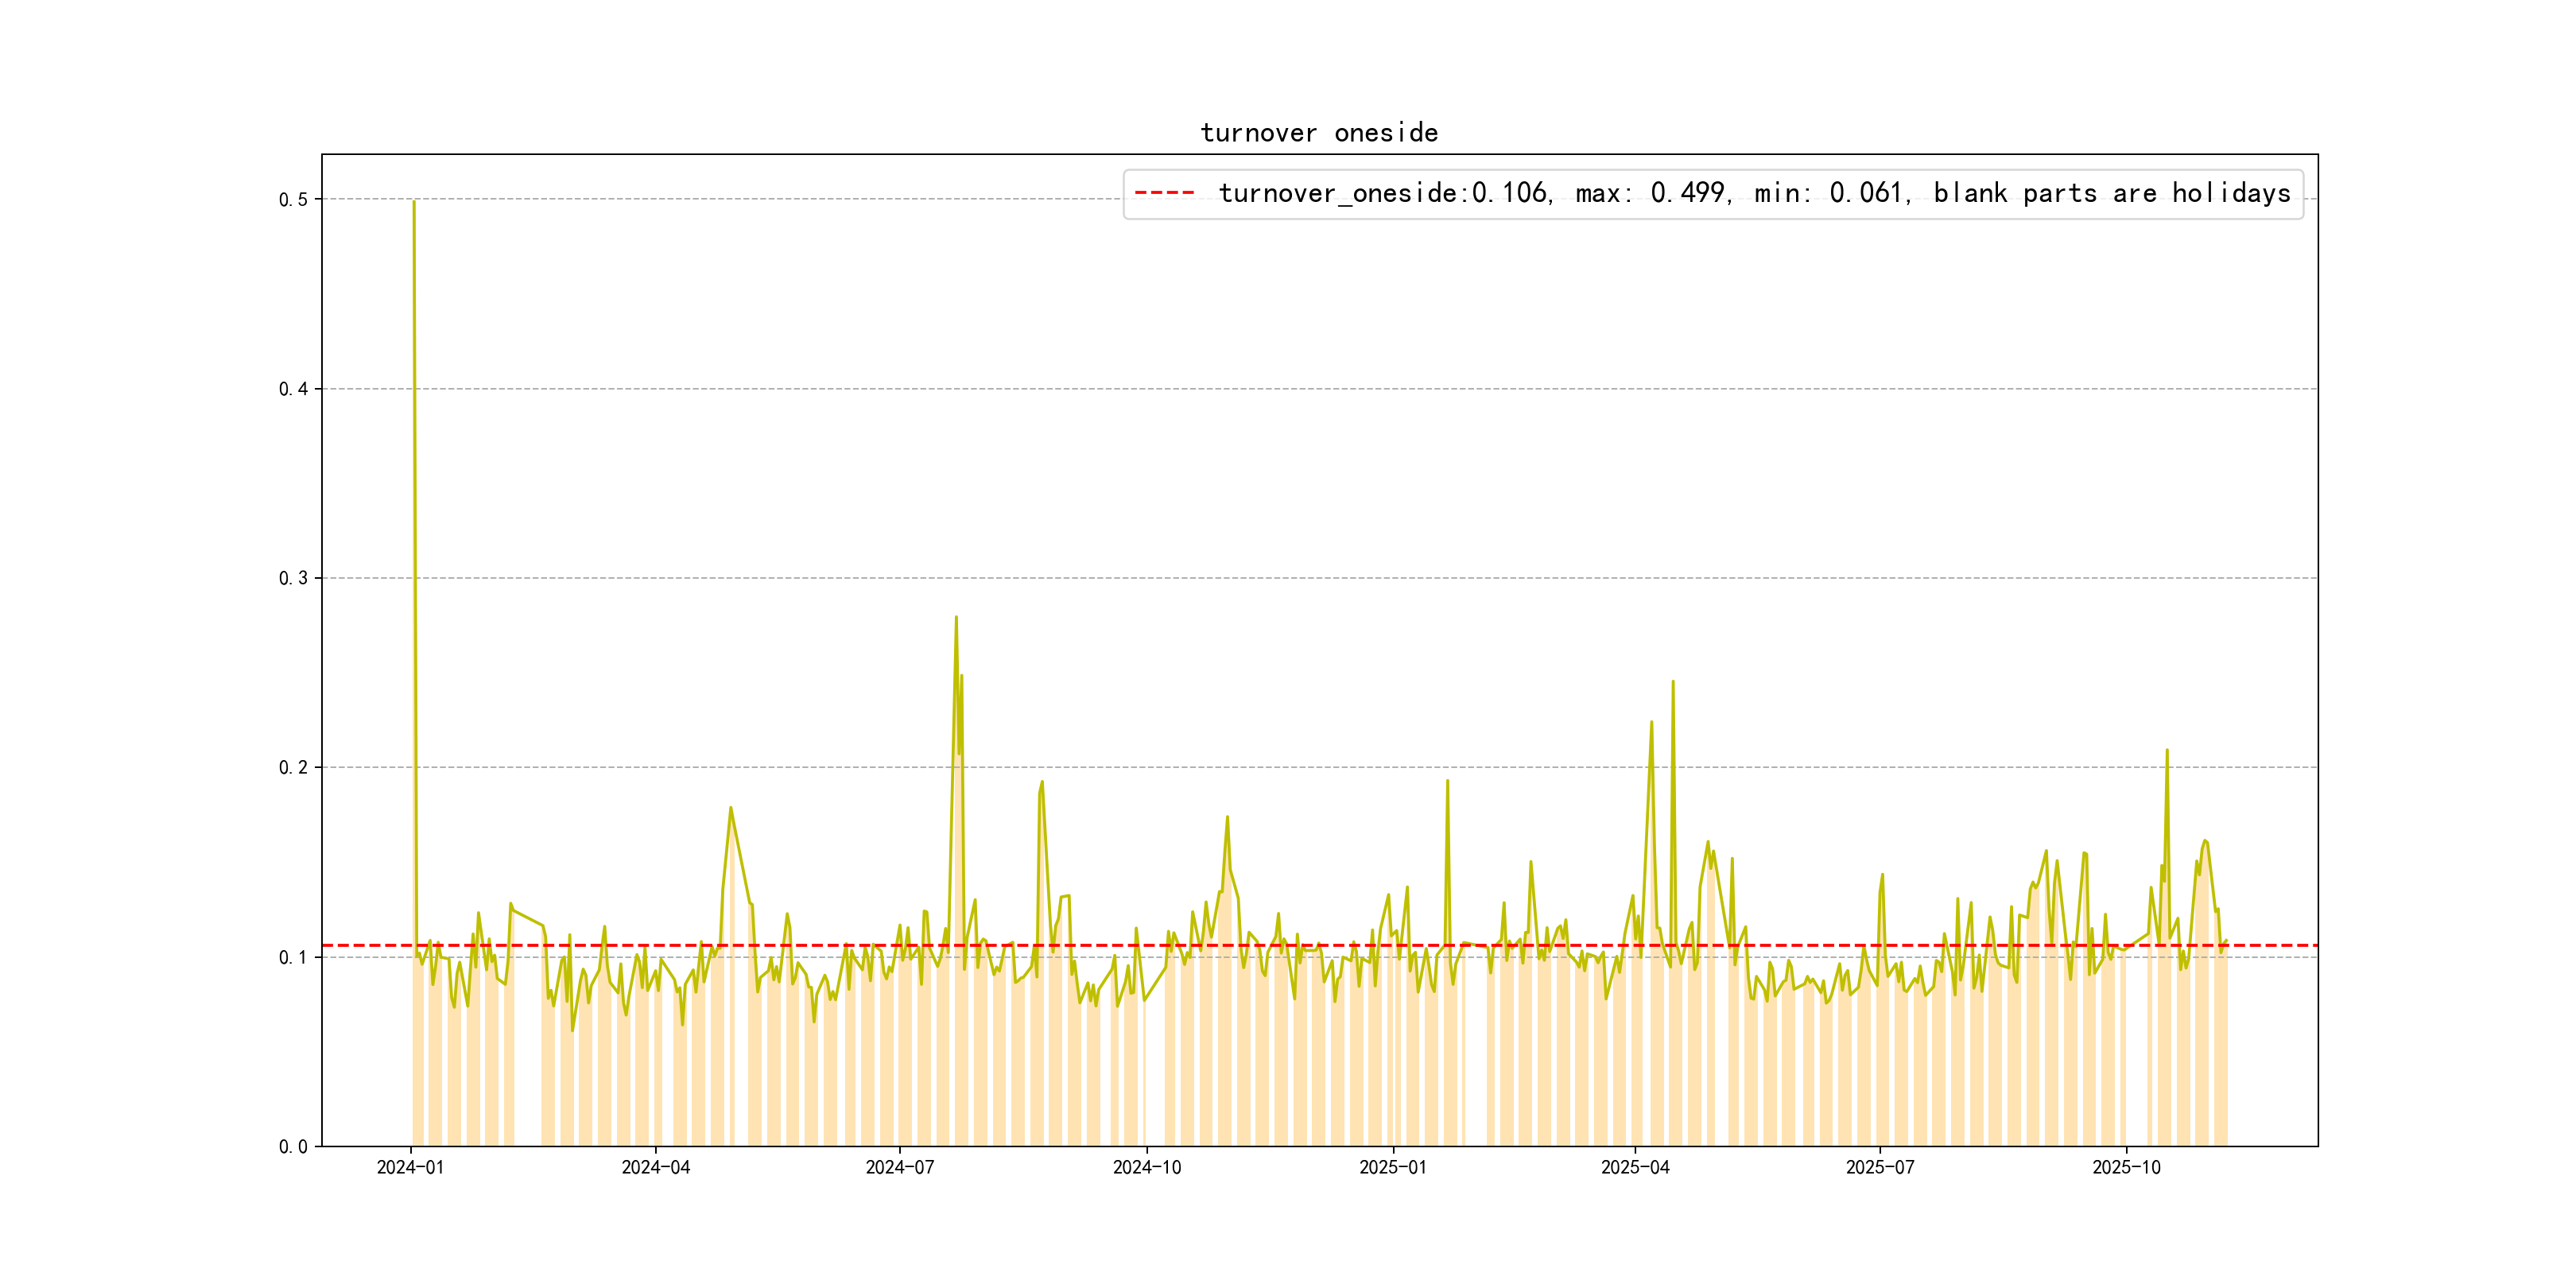
Task: Click the top of the 0.499 peak
Action: 414,203
